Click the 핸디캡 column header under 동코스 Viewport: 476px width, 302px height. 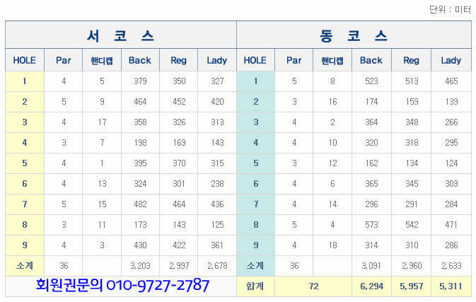click(332, 61)
